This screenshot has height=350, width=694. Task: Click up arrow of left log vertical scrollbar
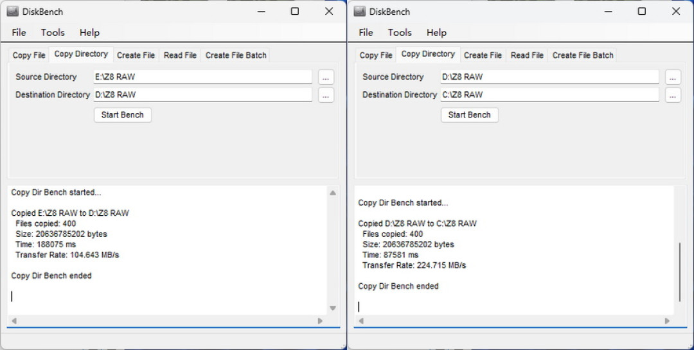pyautogui.click(x=333, y=193)
